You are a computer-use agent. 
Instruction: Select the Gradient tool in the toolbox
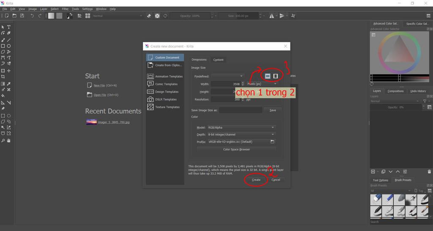(x=3, y=84)
